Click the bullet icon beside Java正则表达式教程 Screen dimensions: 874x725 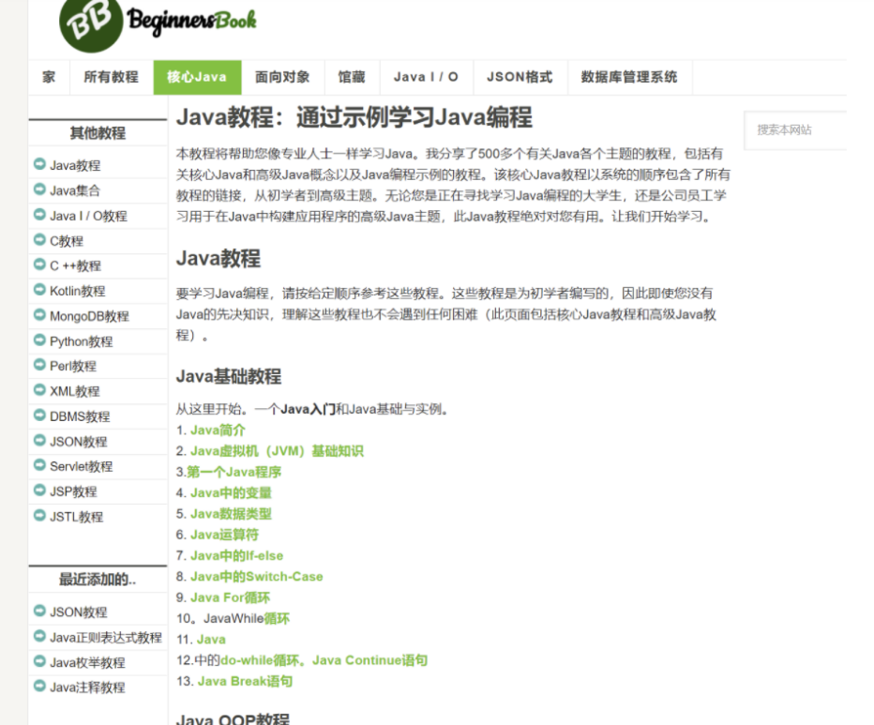(x=39, y=636)
